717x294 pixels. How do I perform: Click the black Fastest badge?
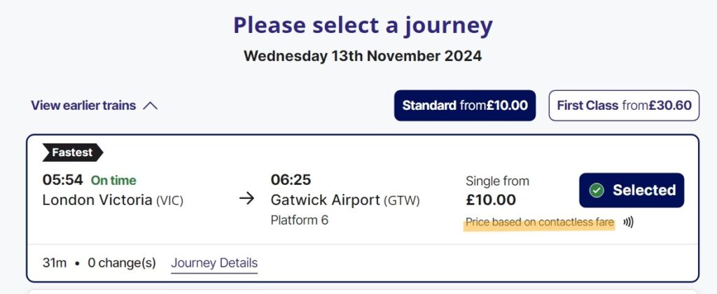point(72,152)
